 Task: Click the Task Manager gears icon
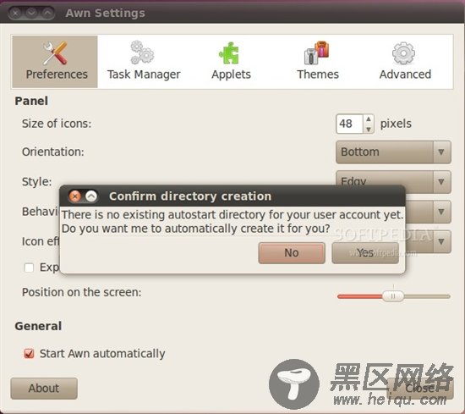(142, 52)
